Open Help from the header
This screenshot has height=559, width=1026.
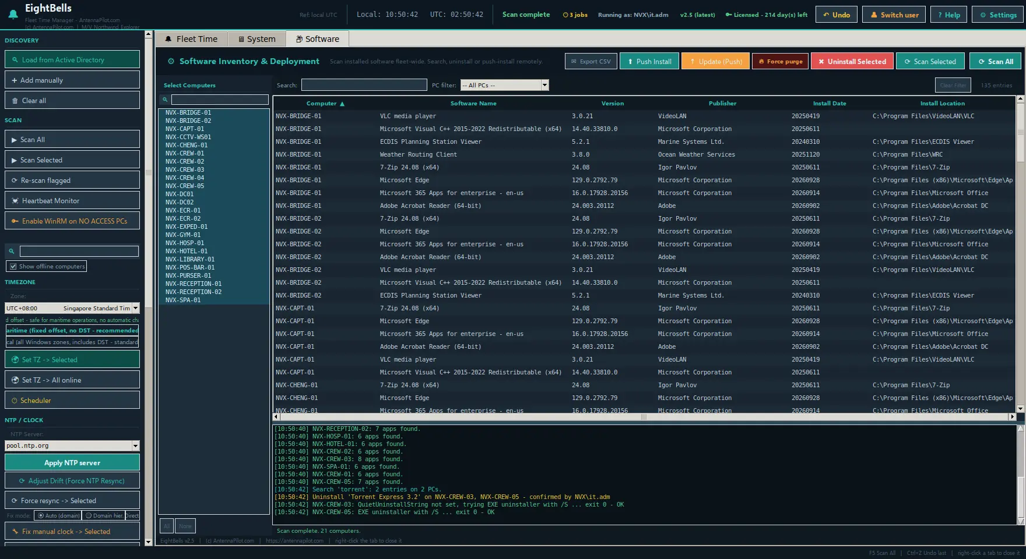pyautogui.click(x=948, y=15)
